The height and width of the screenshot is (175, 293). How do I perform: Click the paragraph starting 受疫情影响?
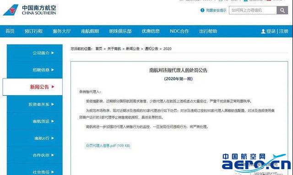(169, 101)
